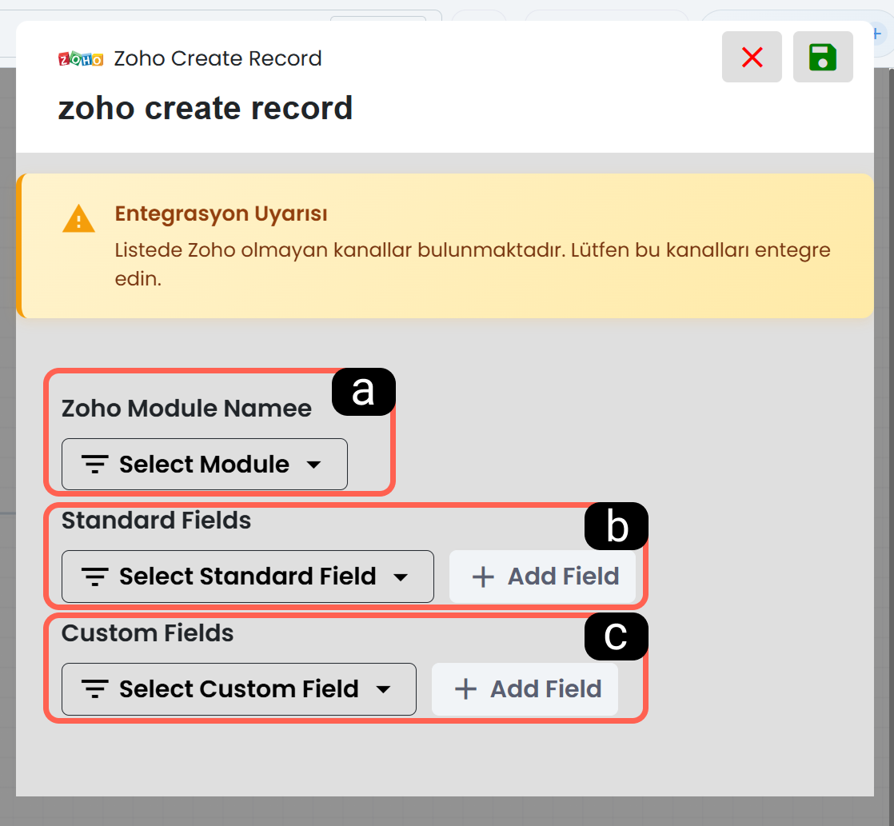The width and height of the screenshot is (894, 826).
Task: Click the zoho create record title
Action: (206, 108)
